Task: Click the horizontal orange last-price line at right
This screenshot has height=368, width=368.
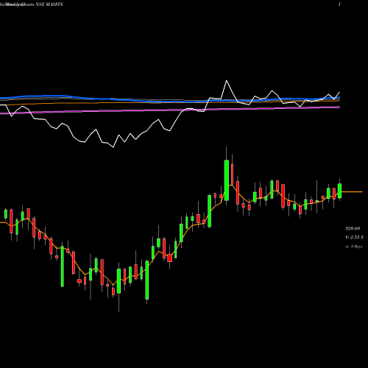Action: [352, 191]
